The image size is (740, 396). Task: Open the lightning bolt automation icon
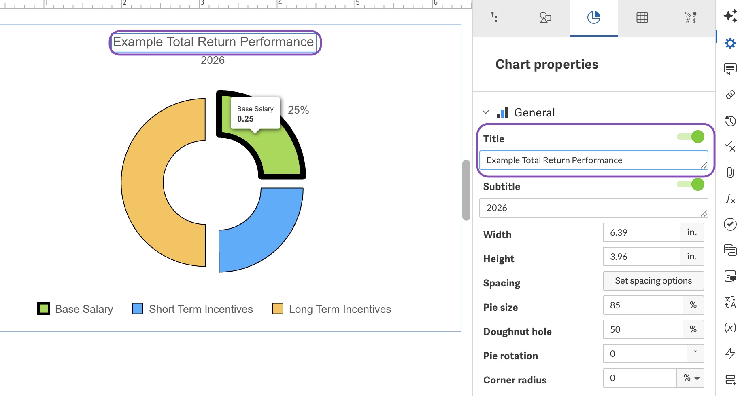[730, 354]
